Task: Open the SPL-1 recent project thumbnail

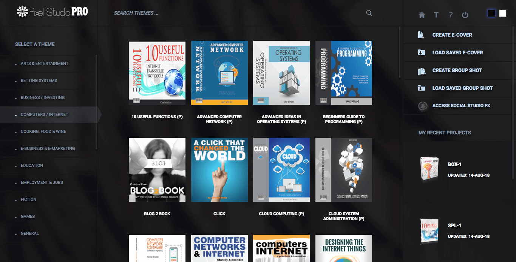Action: point(429,231)
